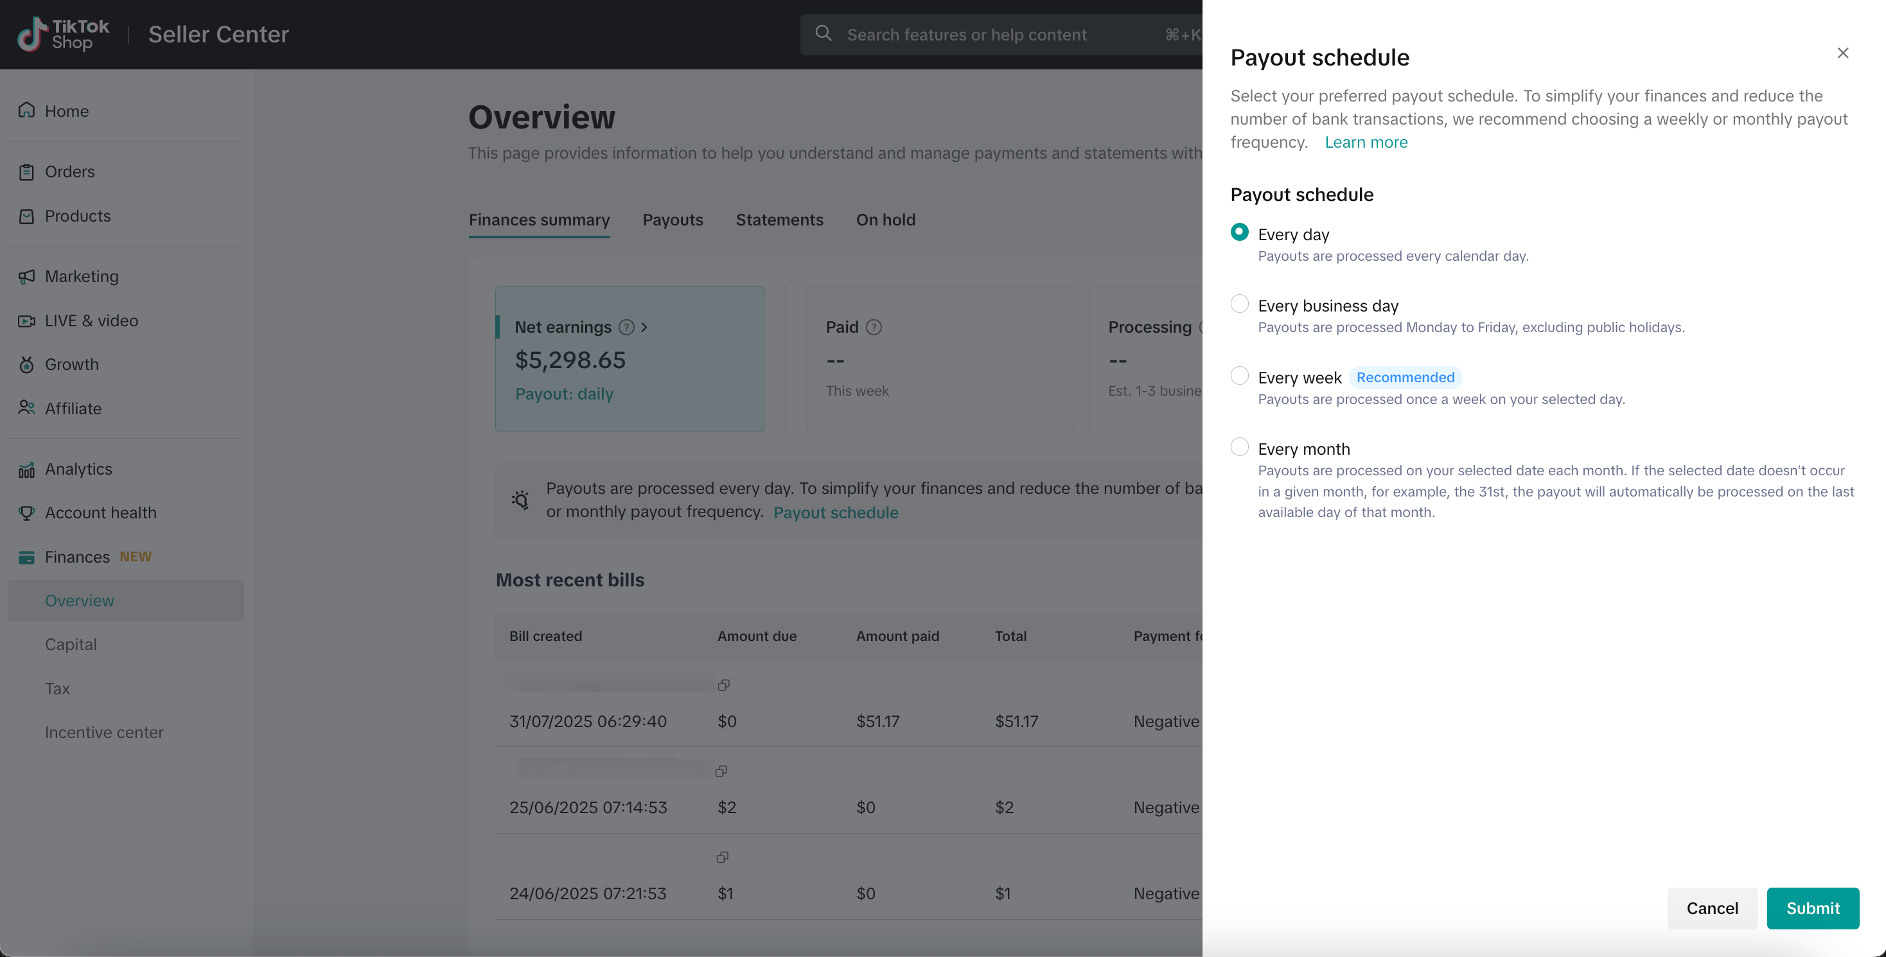The image size is (1886, 957).
Task: Close the Payout schedule panel
Action: tap(1842, 53)
